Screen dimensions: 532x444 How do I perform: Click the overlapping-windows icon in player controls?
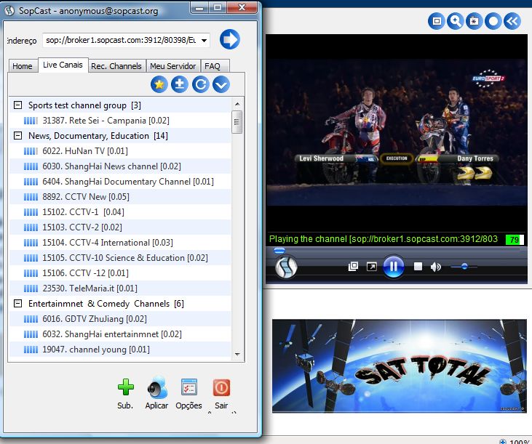tap(353, 267)
